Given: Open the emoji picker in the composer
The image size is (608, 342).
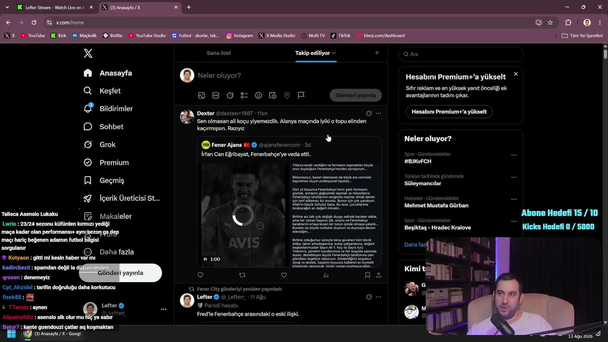Looking at the screenshot, I should coord(258,95).
